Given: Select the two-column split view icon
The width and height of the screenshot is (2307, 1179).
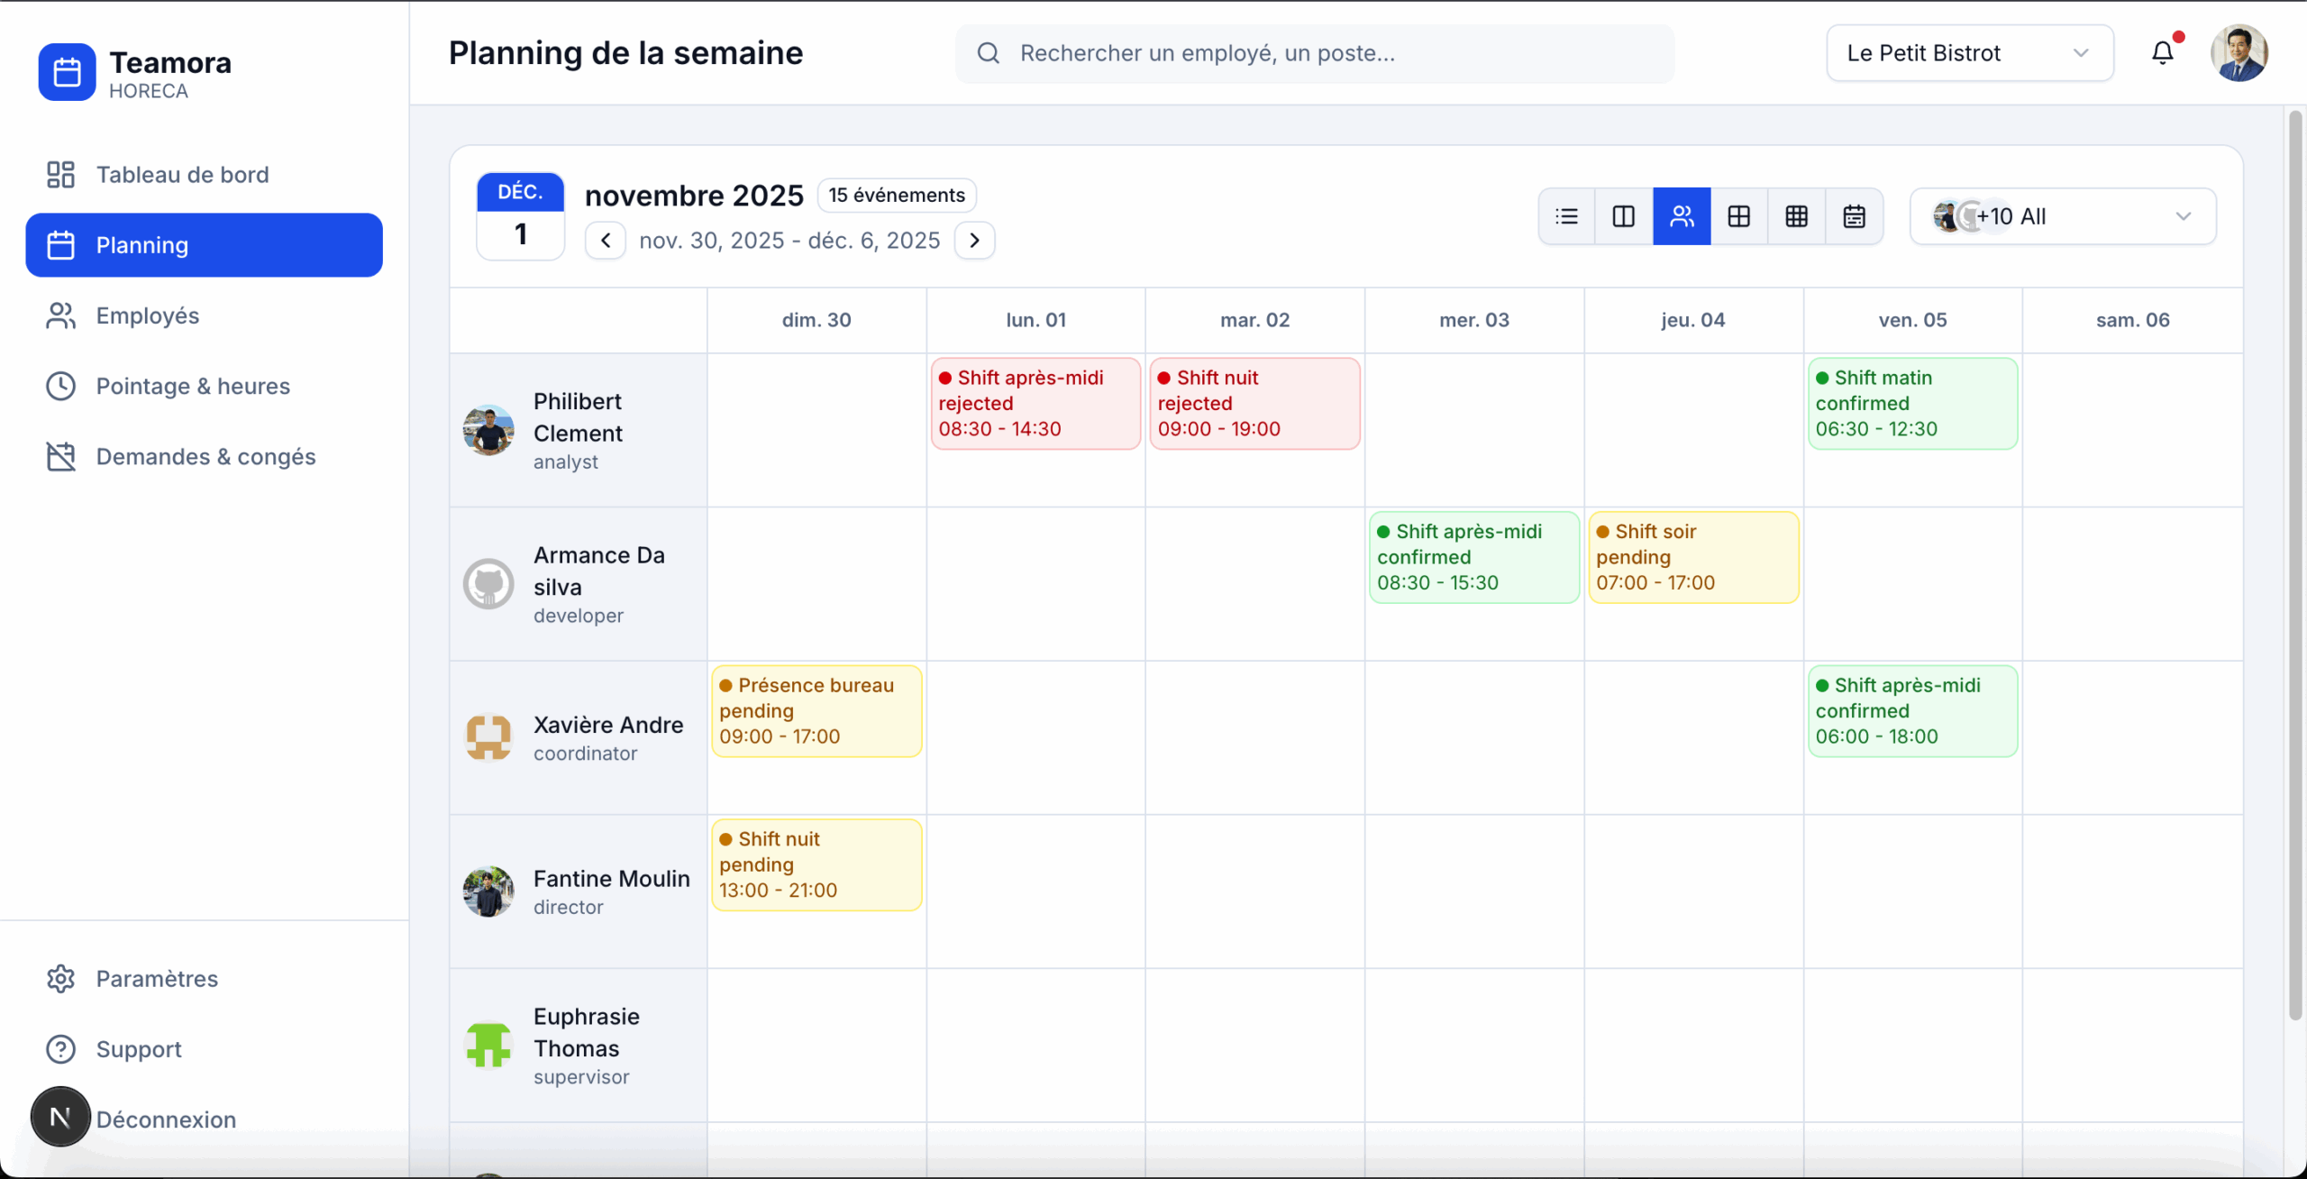Looking at the screenshot, I should click(1624, 216).
